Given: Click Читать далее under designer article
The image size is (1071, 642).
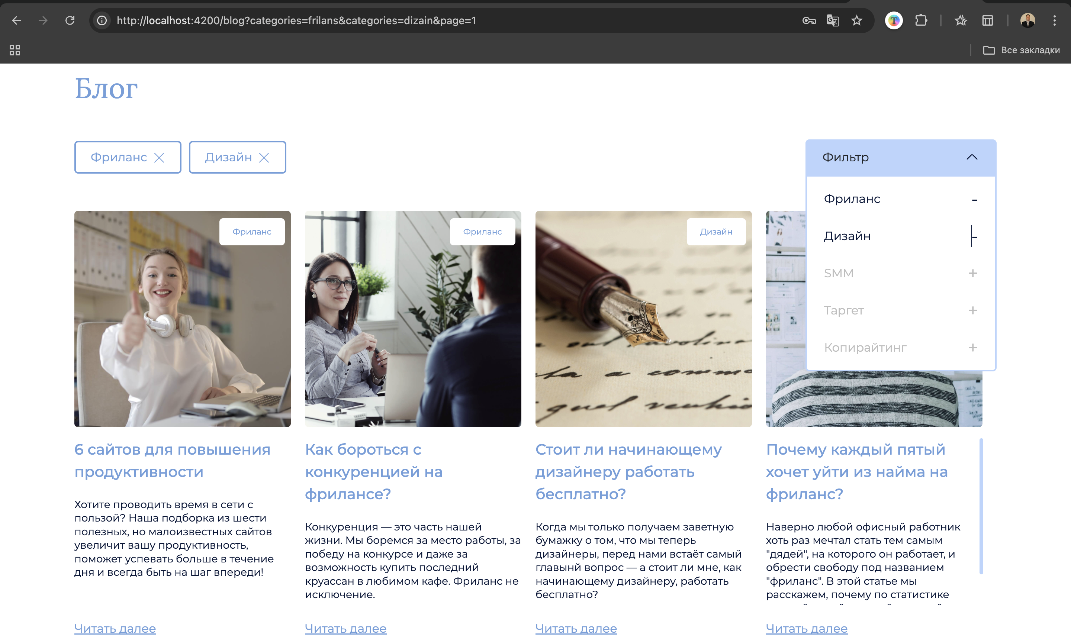Looking at the screenshot, I should point(576,629).
